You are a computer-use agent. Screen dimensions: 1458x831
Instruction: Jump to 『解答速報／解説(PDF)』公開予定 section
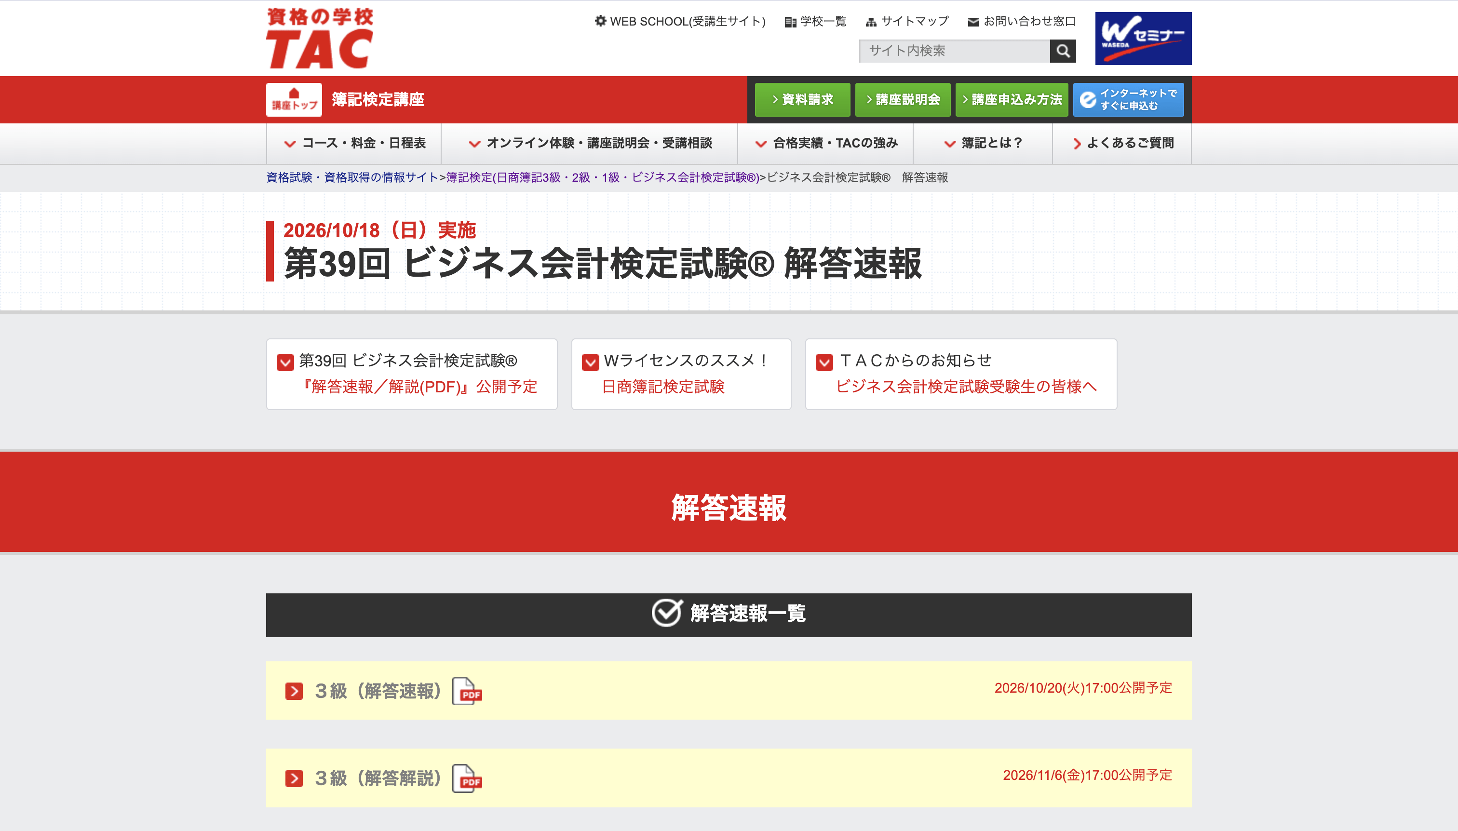click(412, 374)
